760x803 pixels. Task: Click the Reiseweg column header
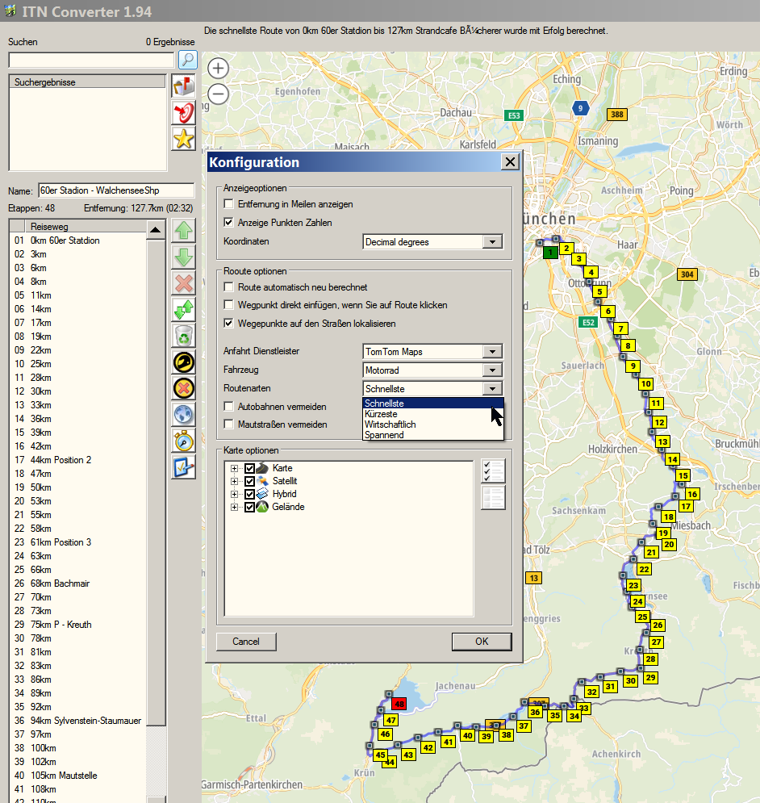86,226
